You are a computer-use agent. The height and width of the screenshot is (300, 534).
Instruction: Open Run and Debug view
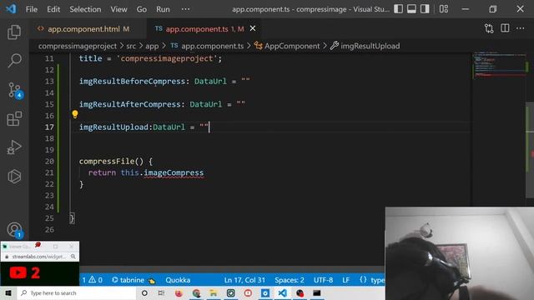tap(14, 147)
